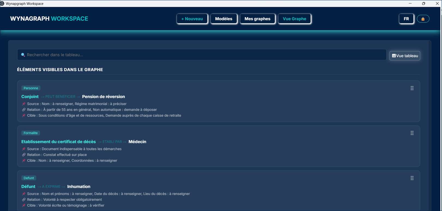Open drag handle menu on Conjoint card
The width and height of the screenshot is (442, 211).
coord(412,88)
